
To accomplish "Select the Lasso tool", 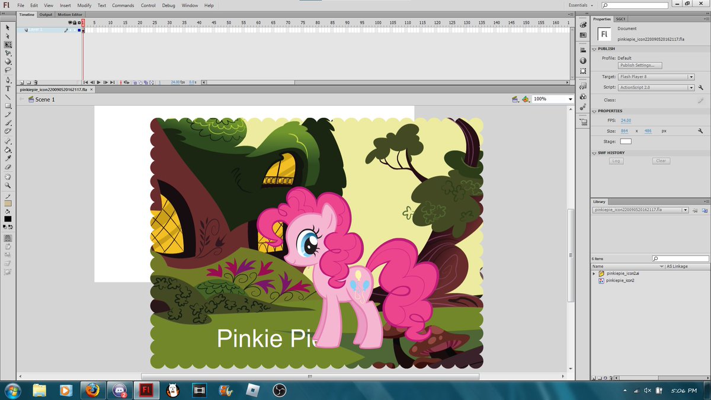I will pos(8,69).
